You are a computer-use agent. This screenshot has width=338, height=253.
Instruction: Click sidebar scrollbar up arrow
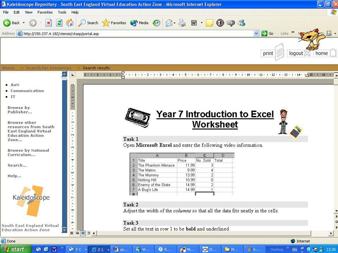tap(64, 74)
